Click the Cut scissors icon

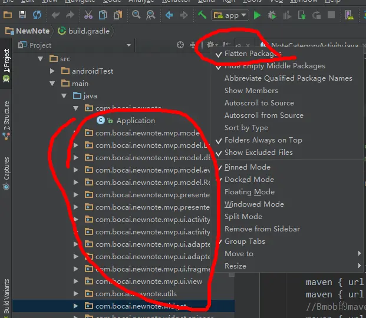[88, 15]
